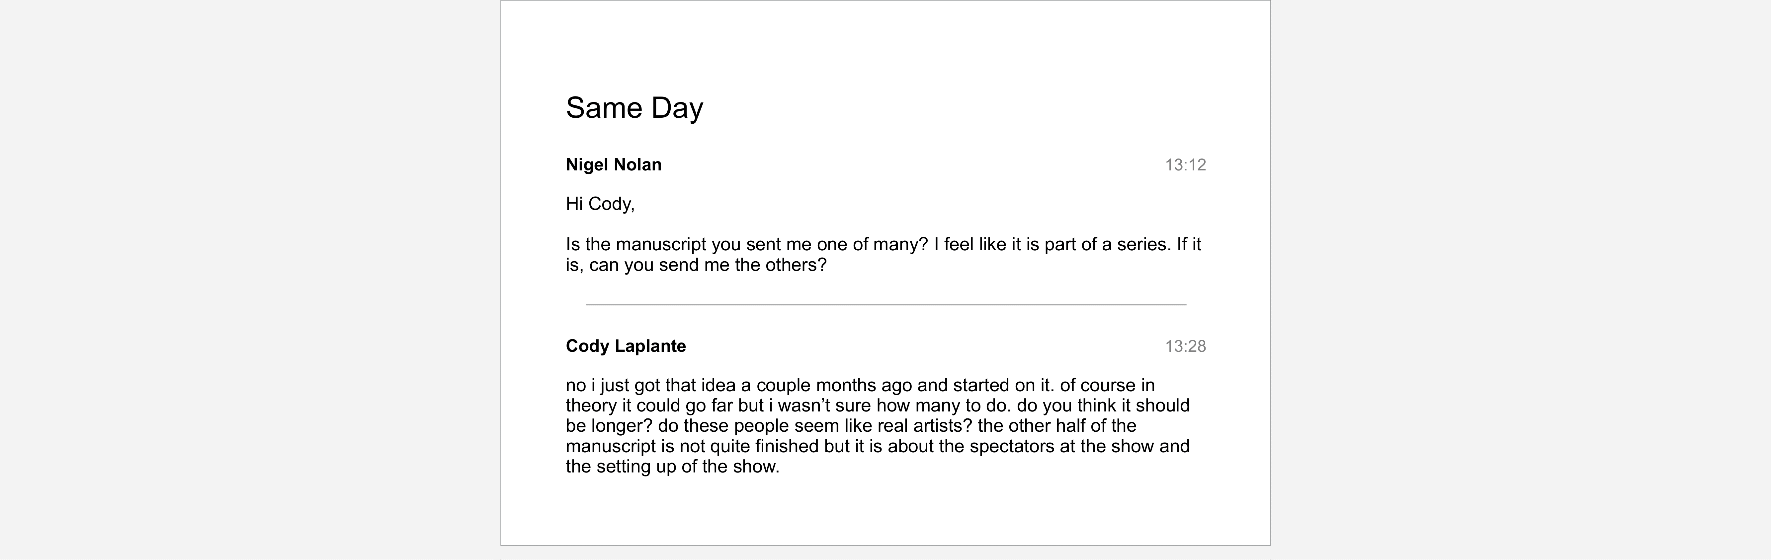Place cursor at "send me the others?"

[742, 265]
